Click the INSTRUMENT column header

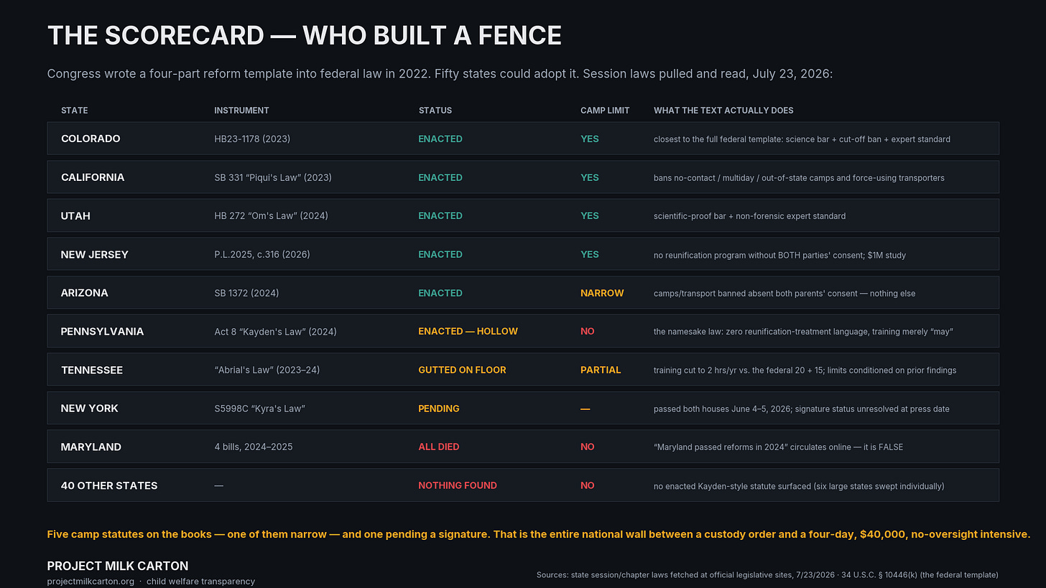click(241, 111)
